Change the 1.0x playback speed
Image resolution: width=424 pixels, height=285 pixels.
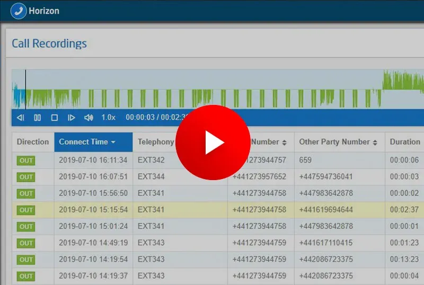(x=108, y=118)
